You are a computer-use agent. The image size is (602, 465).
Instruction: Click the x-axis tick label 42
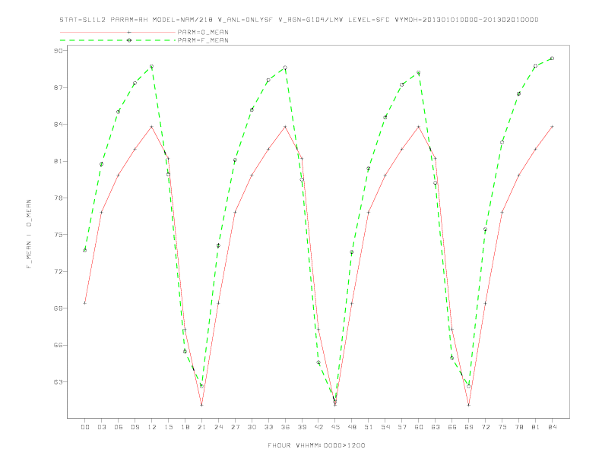tap(318, 427)
